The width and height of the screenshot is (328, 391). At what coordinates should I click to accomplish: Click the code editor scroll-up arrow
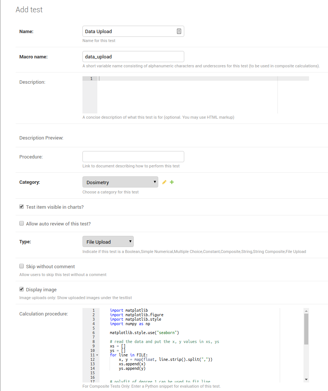pos(306,311)
